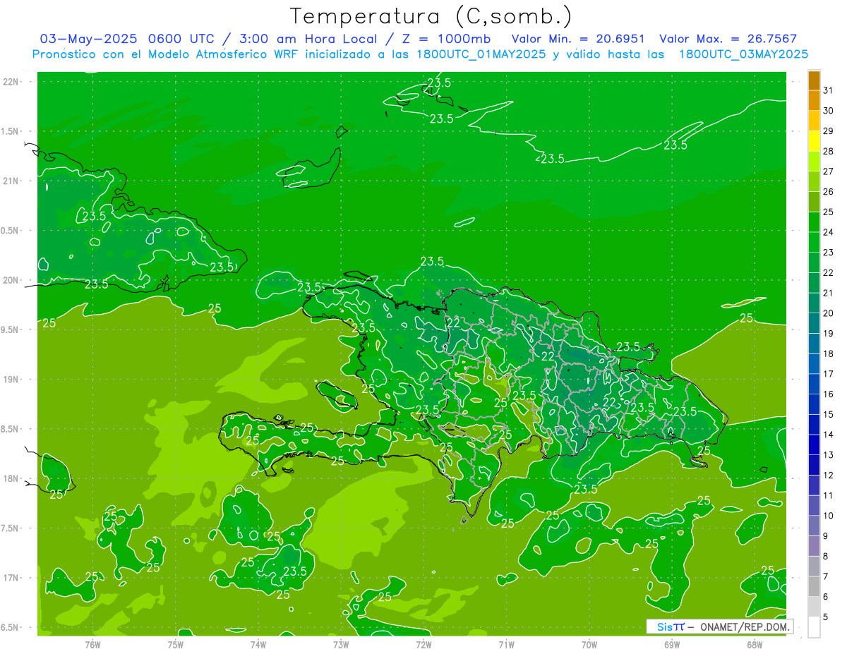Click the legend value "7"
Screen dimensions: 847x654
826,576
